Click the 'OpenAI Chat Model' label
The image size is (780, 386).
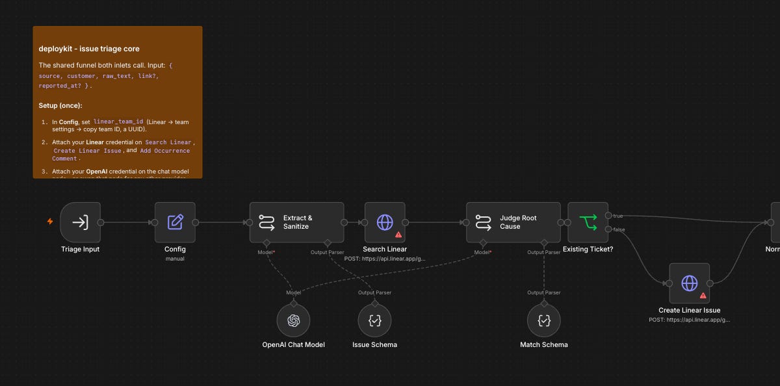pyautogui.click(x=293, y=344)
